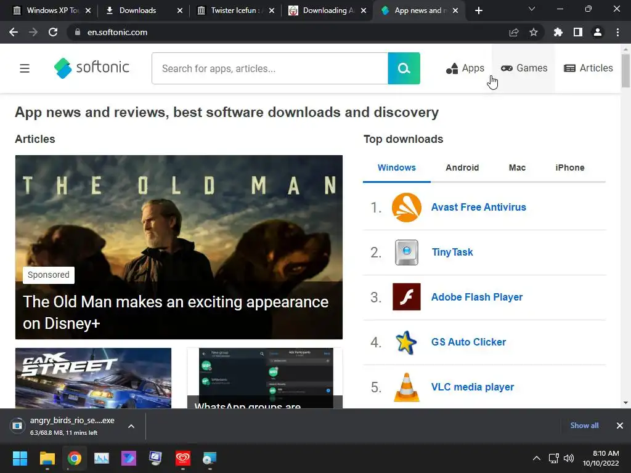
Task: Reload the Softonic page
Action: [53, 32]
